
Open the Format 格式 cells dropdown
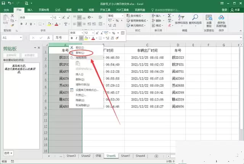click(x=157, y=25)
